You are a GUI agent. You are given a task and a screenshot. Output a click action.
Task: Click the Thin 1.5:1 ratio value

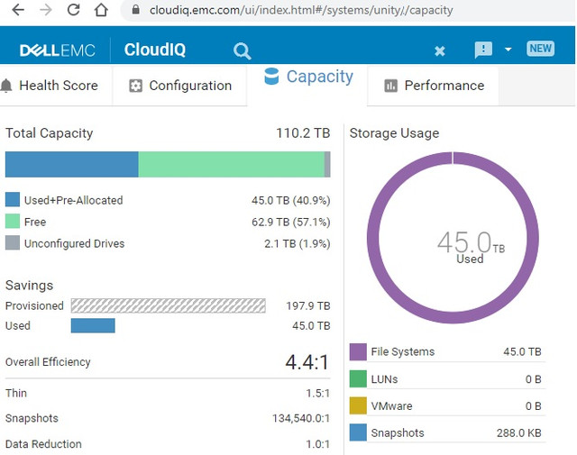317,393
